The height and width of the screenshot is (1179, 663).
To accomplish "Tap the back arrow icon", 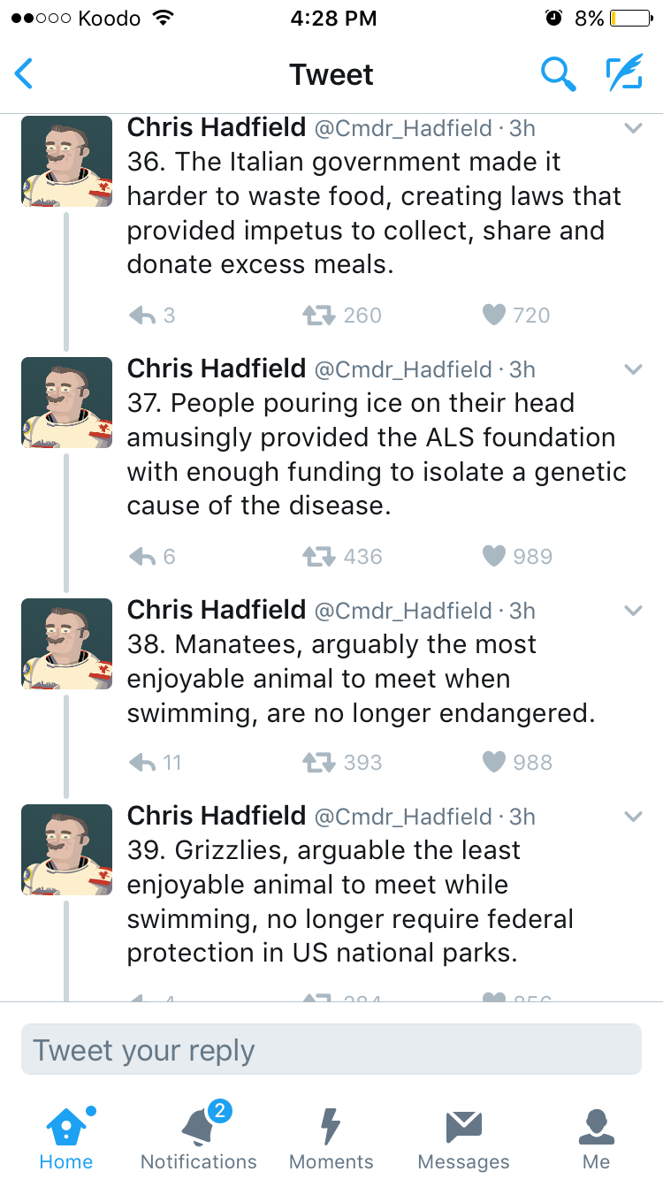I will 25,74.
